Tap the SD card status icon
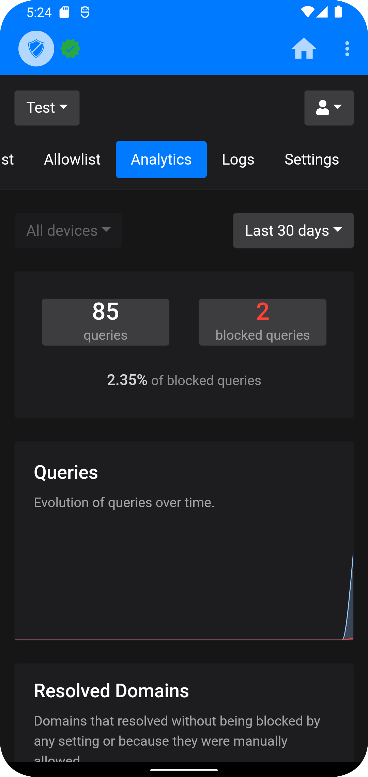 point(64,13)
